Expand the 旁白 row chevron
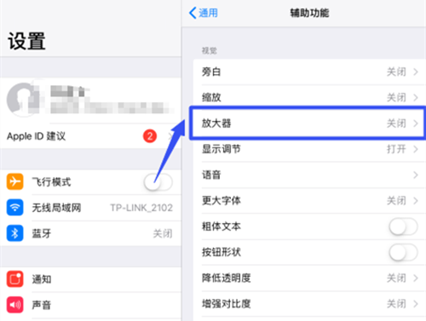Screen dimensions: 426x321 click(x=416, y=72)
